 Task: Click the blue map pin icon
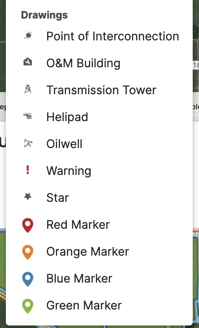click(x=28, y=279)
